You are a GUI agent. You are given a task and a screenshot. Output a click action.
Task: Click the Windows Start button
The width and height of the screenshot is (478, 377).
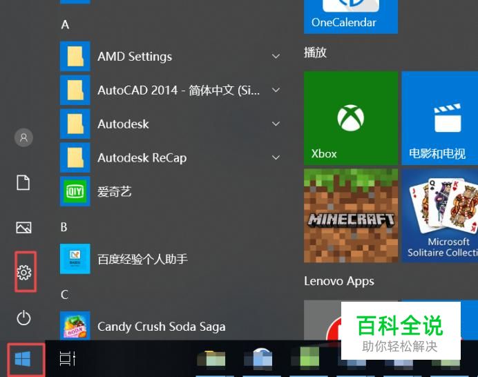point(23,359)
